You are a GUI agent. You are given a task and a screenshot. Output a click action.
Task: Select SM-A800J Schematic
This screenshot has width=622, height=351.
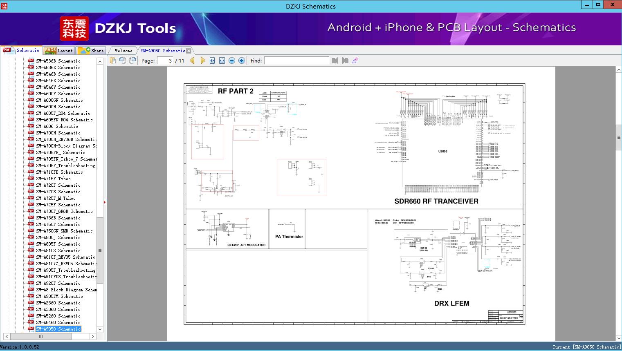click(x=58, y=237)
